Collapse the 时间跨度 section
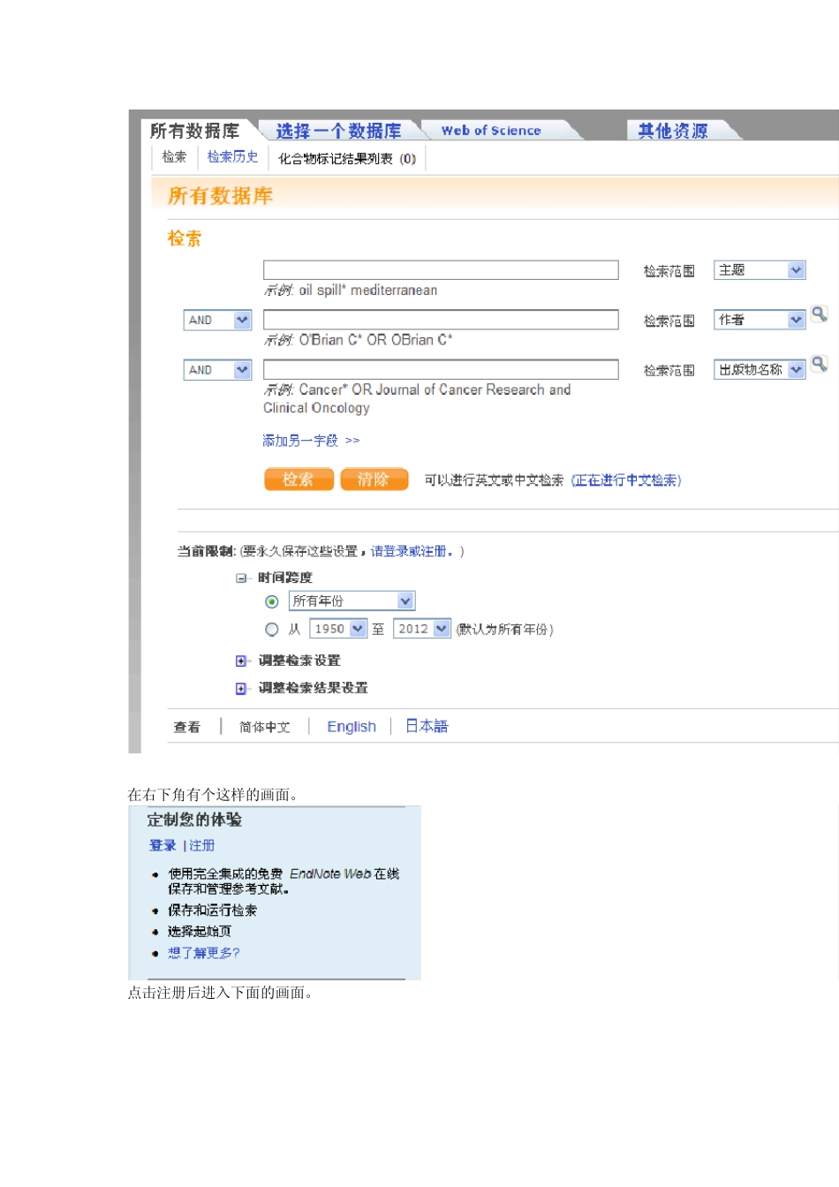The image size is (839, 1187). coord(241,578)
